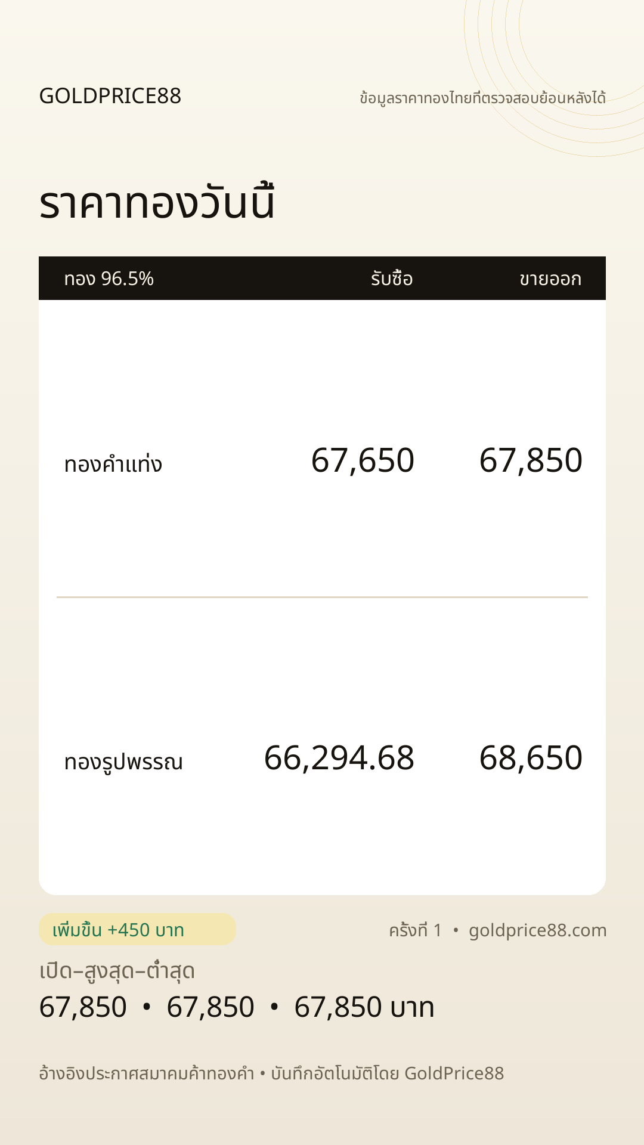The width and height of the screenshot is (644, 1145).
Task: Click ornament buy price 66,294.68
Action: (339, 758)
